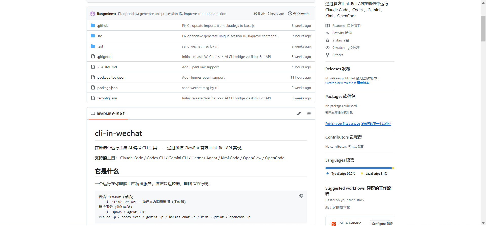Click the Activity pulse icon
486x226 pixels.
[x=328, y=33]
